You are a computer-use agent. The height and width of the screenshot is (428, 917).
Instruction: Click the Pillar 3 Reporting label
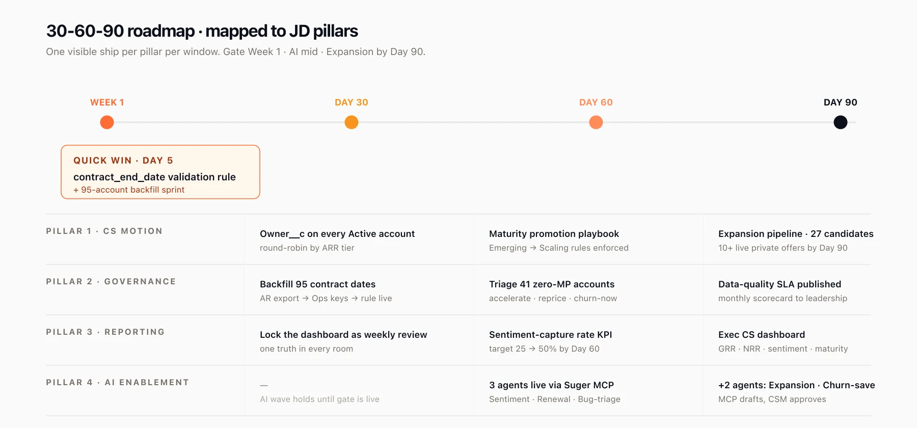[105, 332]
